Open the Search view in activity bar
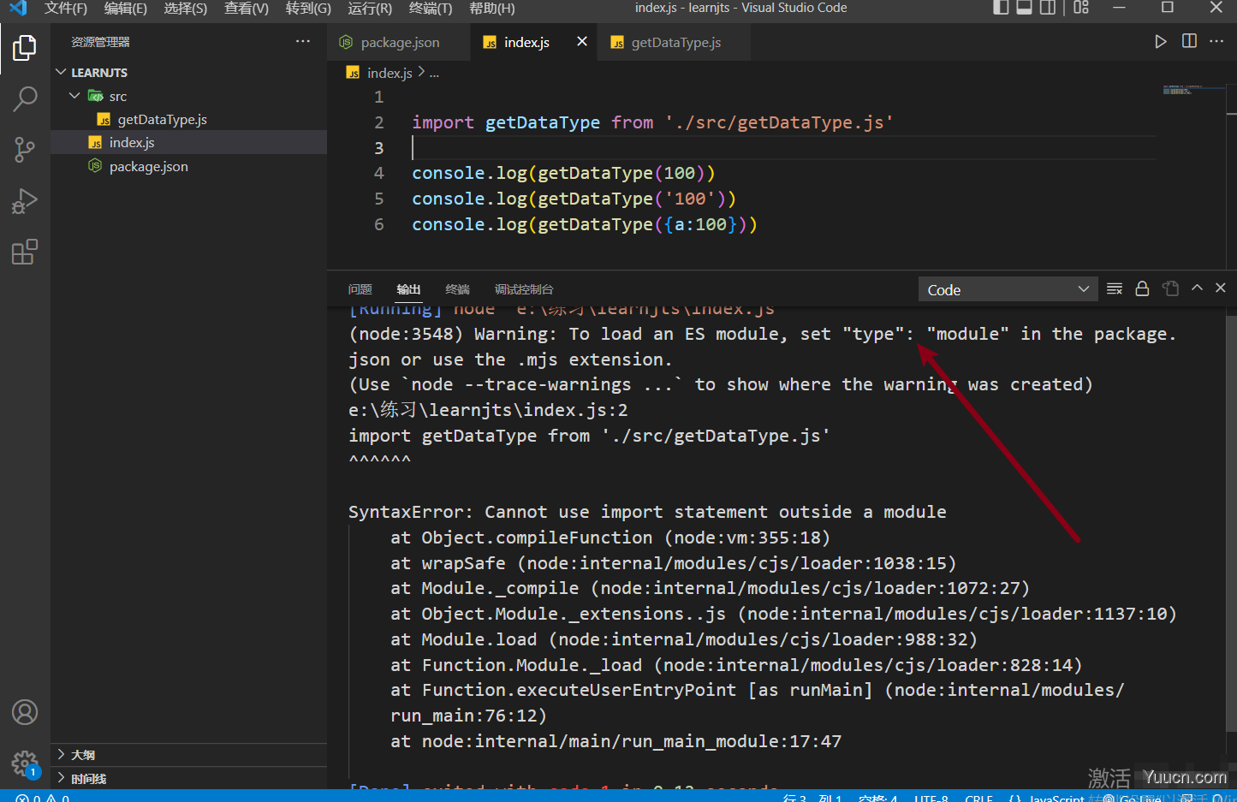This screenshot has height=802, width=1237. click(x=25, y=99)
